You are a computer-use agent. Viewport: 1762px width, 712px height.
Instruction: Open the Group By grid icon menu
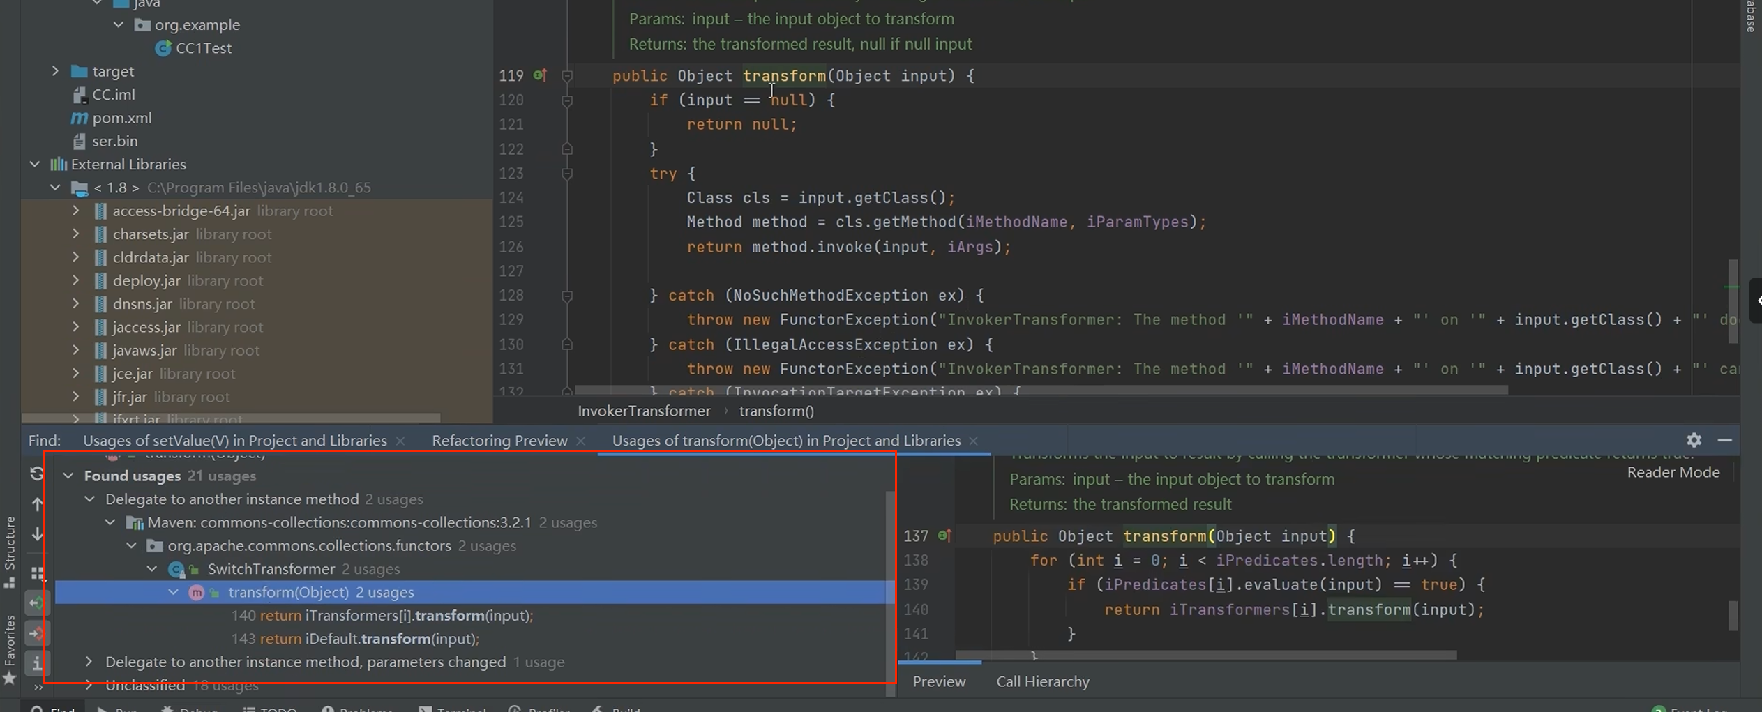click(x=37, y=573)
